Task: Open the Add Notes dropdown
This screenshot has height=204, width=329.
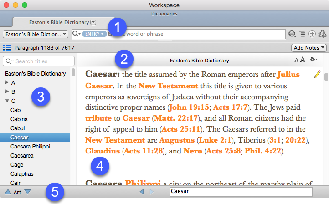Action: (309, 47)
